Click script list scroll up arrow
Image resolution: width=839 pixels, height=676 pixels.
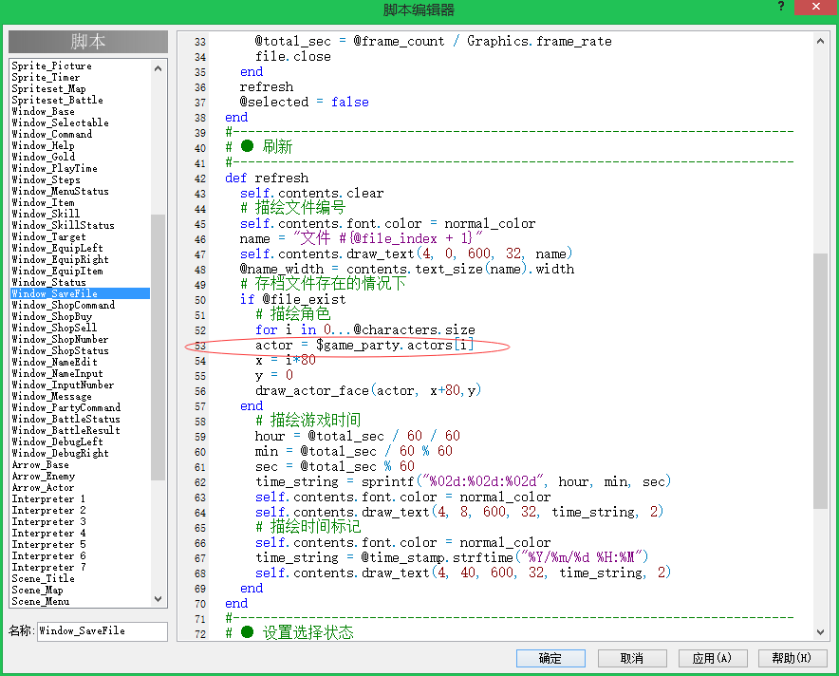158,68
